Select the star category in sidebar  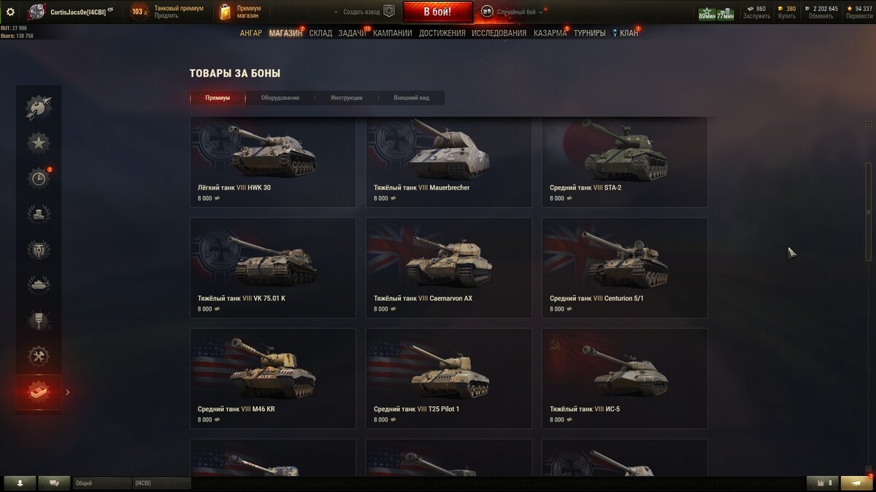click(39, 143)
